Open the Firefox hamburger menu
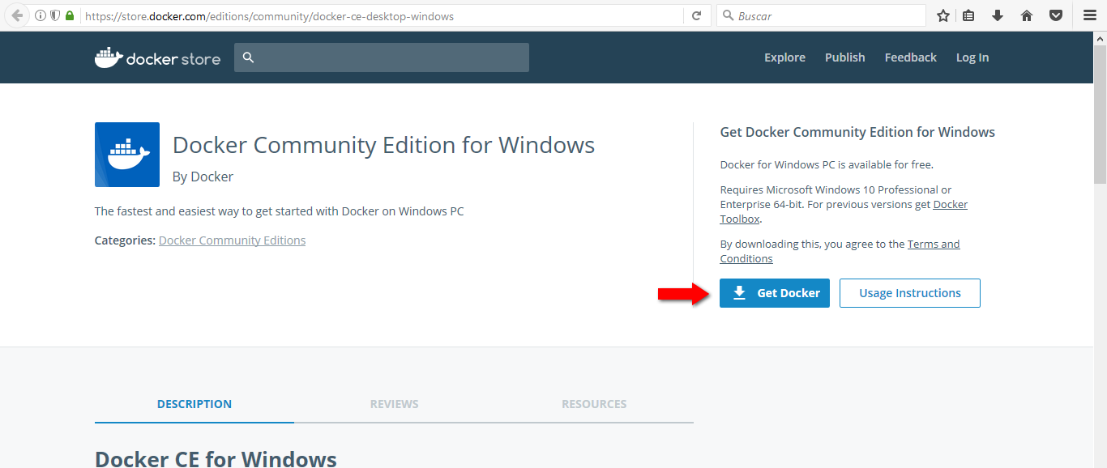Screen dimensions: 1107x468 1090,15
